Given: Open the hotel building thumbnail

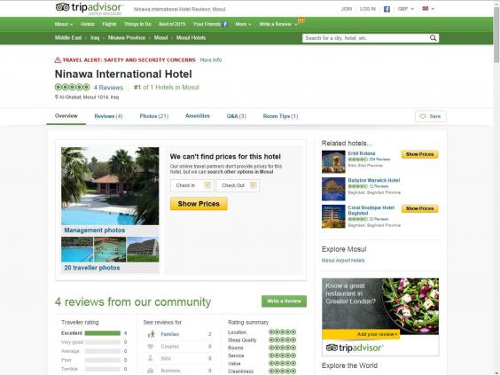Looking at the screenshot, I should 143,249.
